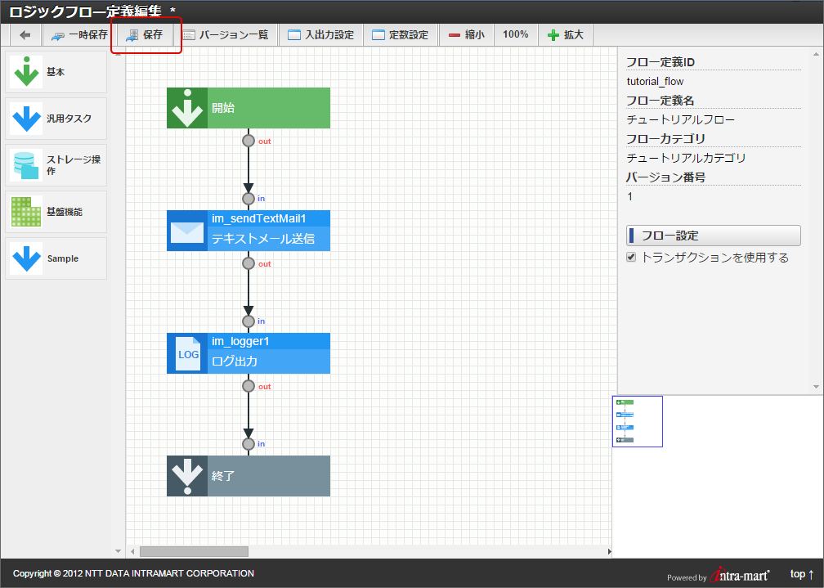The width and height of the screenshot is (824, 588).
Task: Click the 開始 start node icon
Action: 187,108
